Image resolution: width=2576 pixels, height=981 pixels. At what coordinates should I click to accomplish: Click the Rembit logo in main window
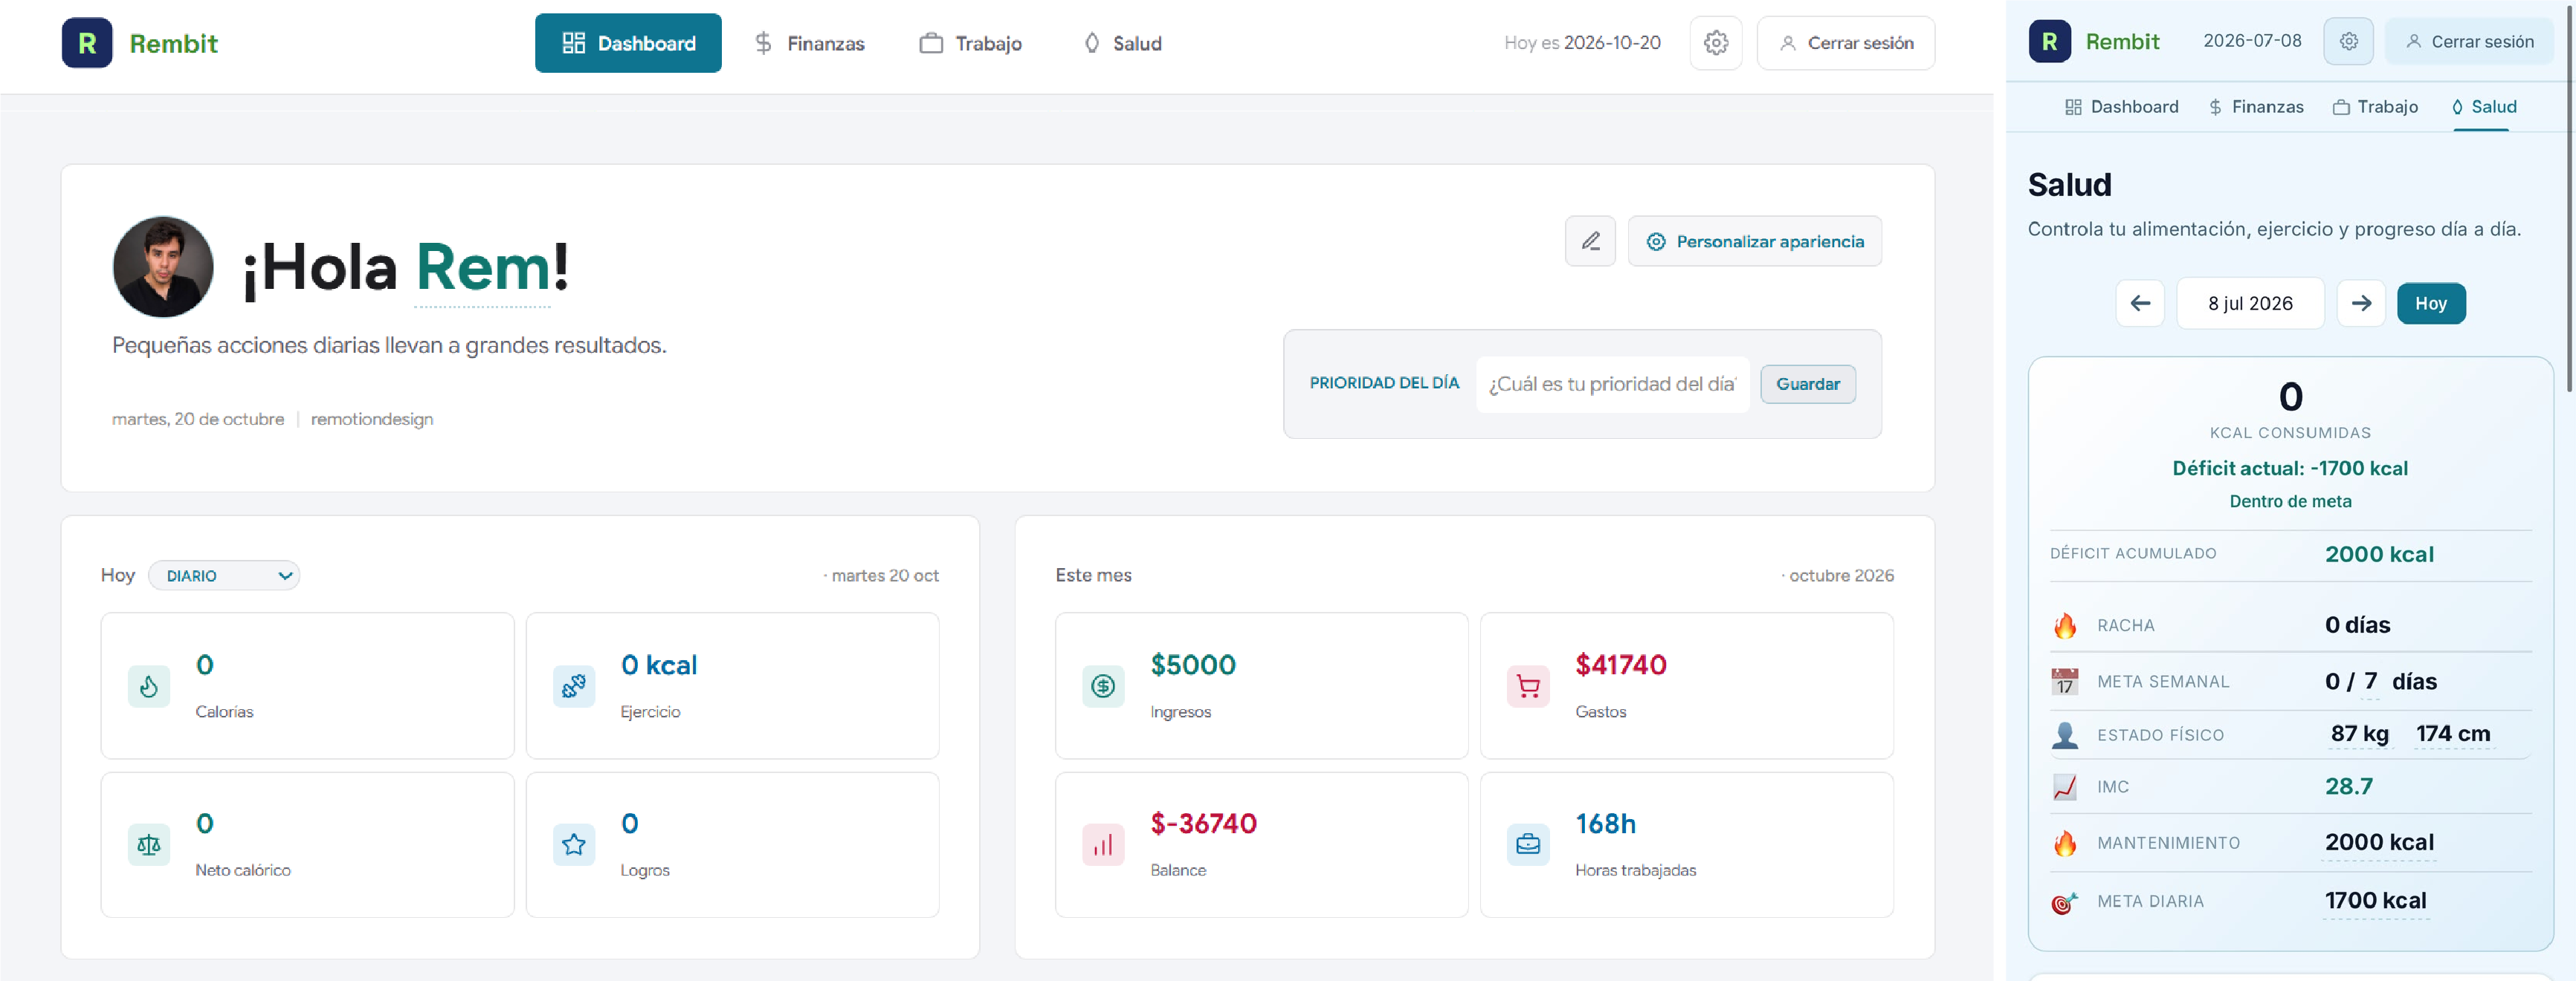(87, 43)
